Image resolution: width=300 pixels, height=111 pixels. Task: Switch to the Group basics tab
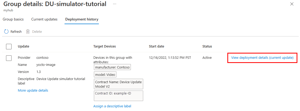[13, 19]
